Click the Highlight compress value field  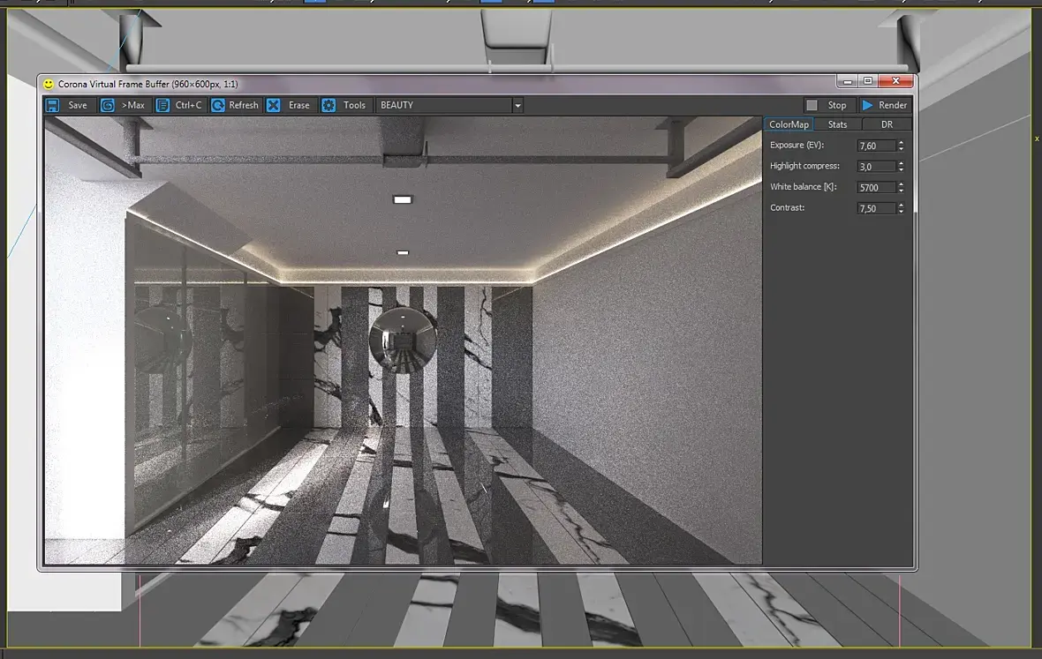pos(875,167)
